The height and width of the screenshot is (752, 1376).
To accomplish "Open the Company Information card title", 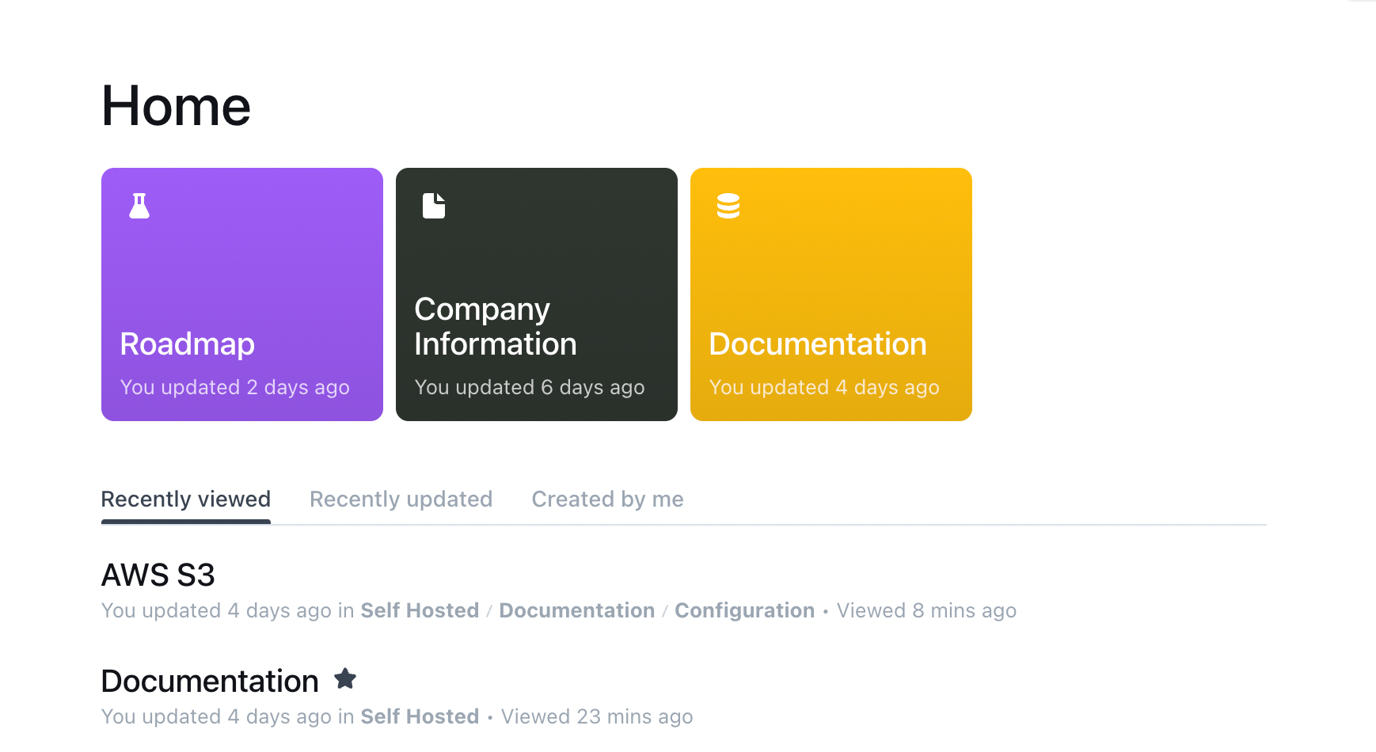I will point(495,327).
